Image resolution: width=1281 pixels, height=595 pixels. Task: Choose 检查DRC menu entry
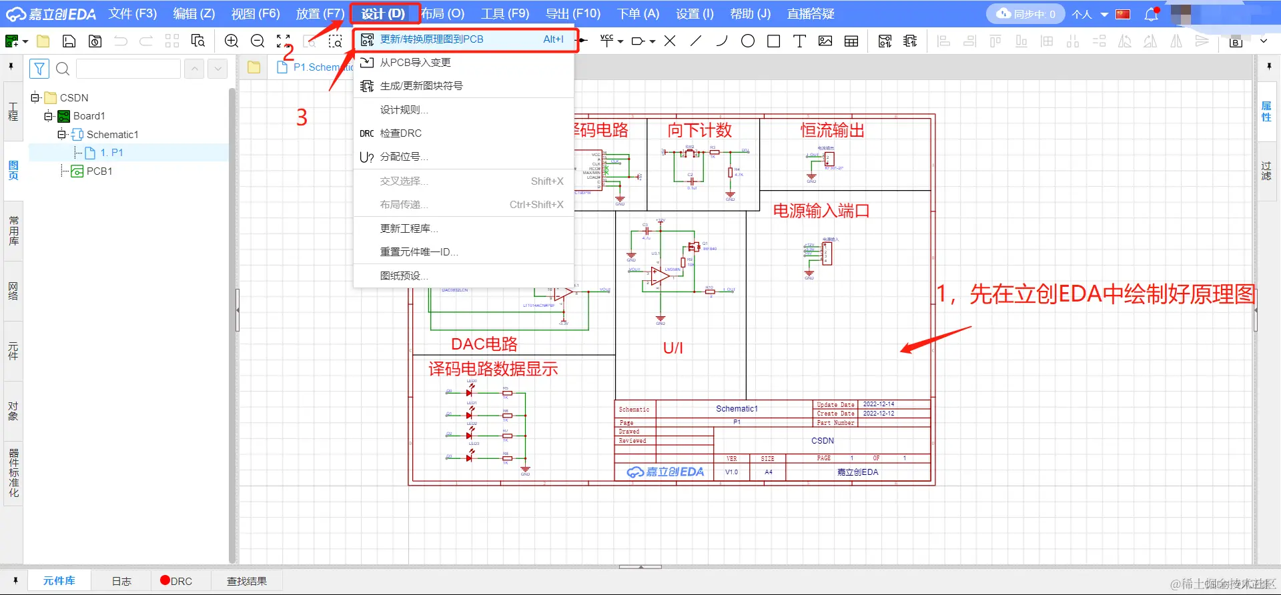[464, 133]
